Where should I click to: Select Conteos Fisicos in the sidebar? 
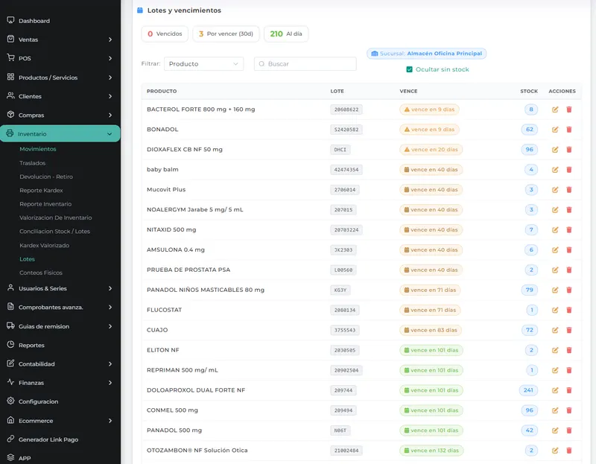click(x=41, y=273)
